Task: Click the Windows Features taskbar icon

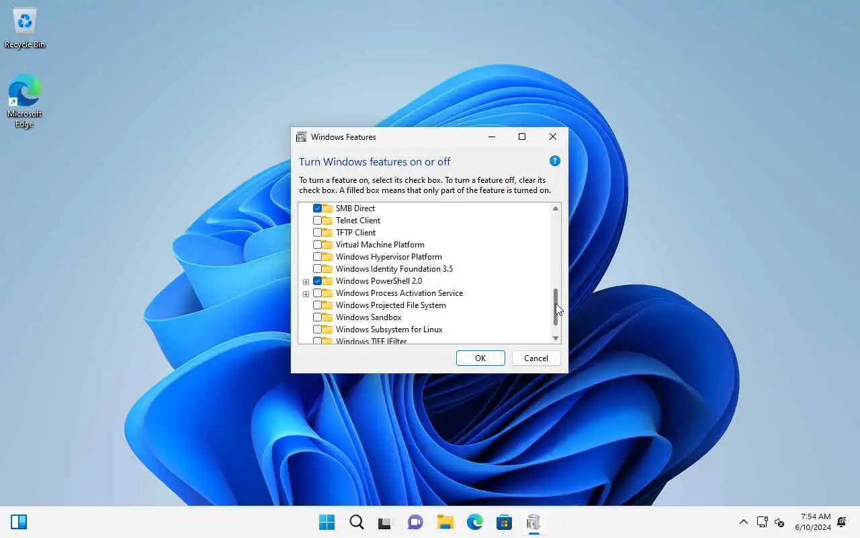Action: click(533, 523)
